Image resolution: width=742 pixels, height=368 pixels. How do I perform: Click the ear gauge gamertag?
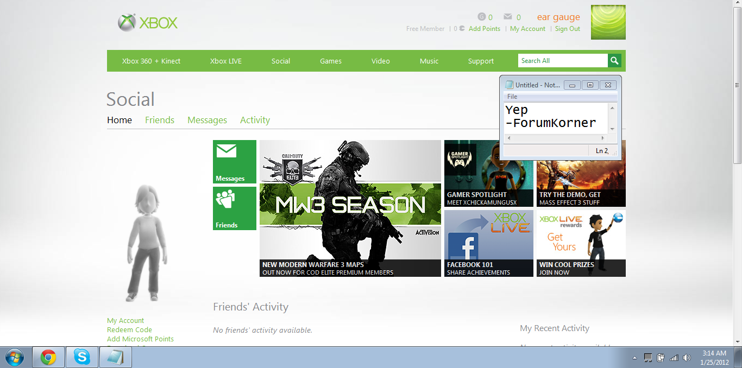(558, 17)
